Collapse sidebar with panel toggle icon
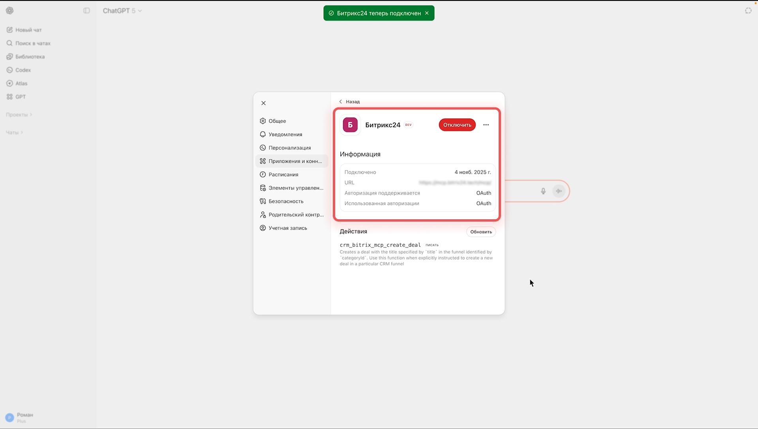The image size is (758, 429). click(86, 11)
